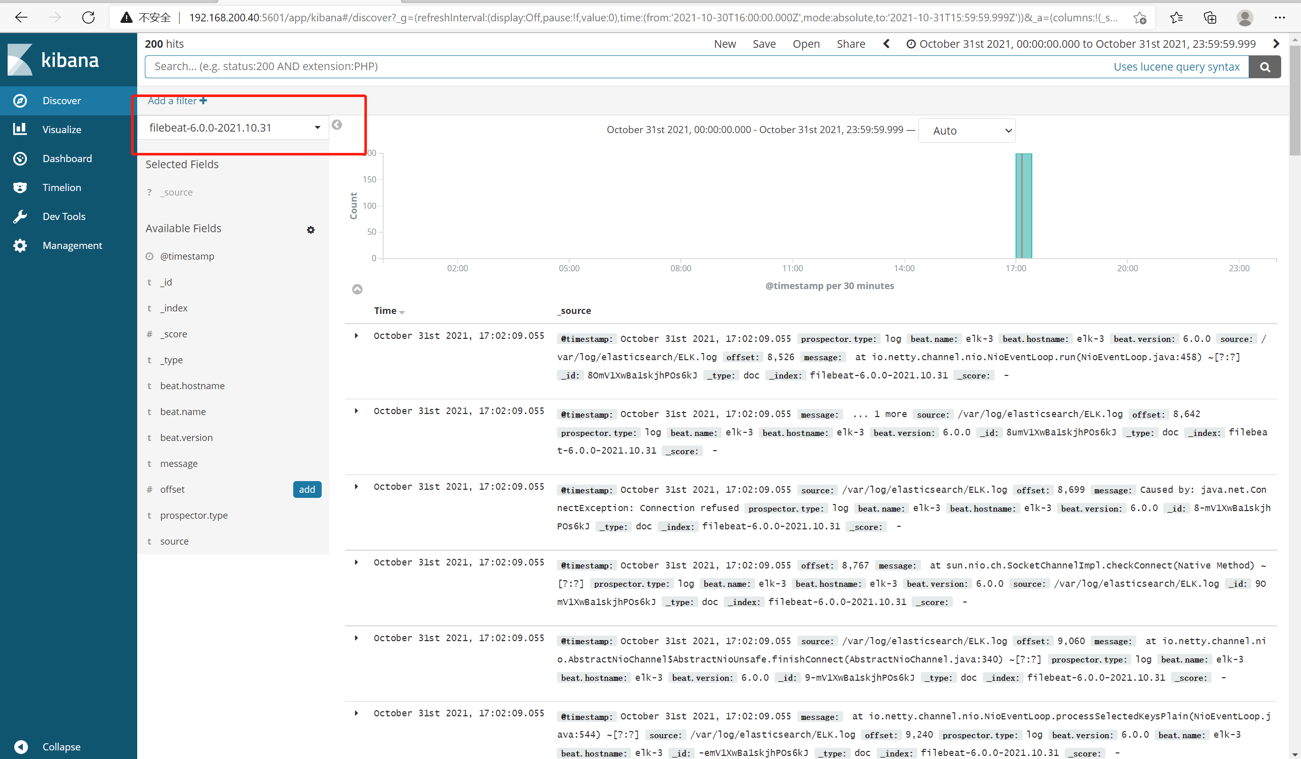Expand the log row with offset 9,060
Viewport: 1301px width, 759px height.
[356, 638]
